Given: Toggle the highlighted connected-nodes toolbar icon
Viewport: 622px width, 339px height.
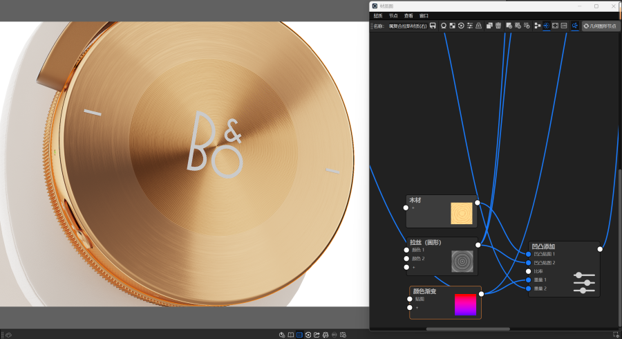Looking at the screenshot, I should (575, 26).
